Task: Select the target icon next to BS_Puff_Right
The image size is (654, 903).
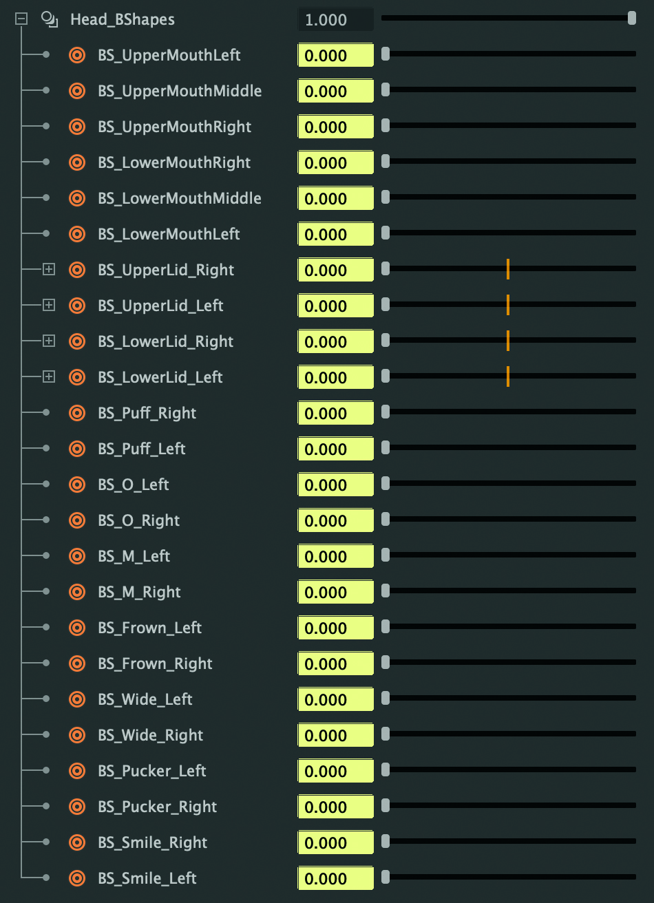Action: click(77, 413)
